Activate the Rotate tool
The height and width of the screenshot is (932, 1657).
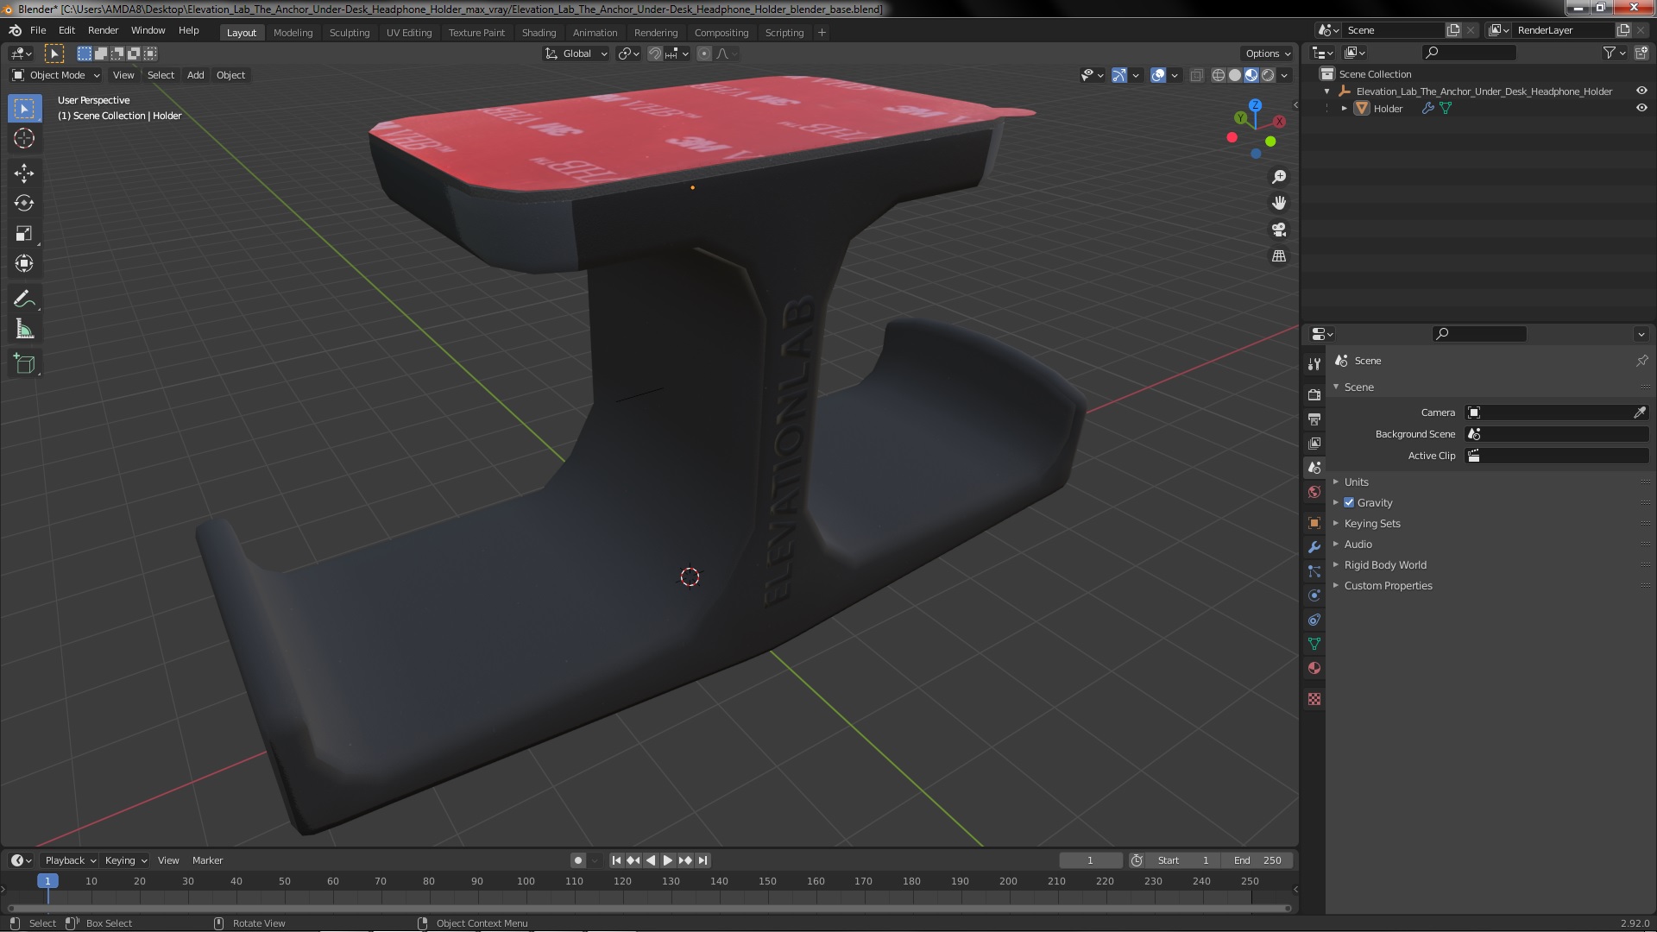pos(24,204)
